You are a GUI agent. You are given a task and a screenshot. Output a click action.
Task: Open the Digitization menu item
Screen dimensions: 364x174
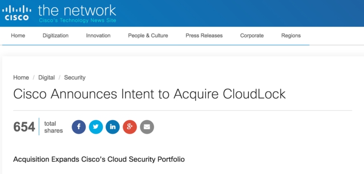55,35
